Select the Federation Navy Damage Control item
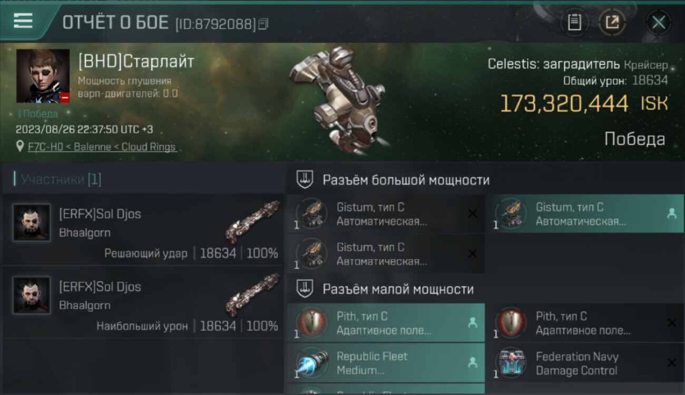Viewport: 685px width, 395px height. (x=584, y=363)
